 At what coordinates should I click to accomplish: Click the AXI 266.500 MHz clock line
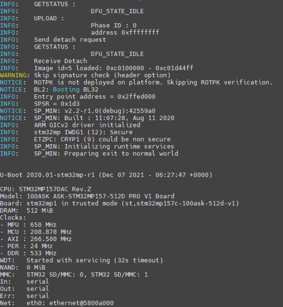(x=36, y=239)
